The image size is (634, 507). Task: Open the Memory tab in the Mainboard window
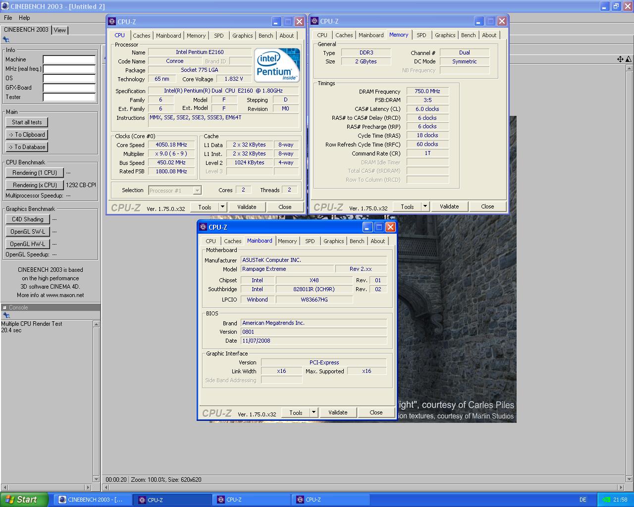coord(287,241)
